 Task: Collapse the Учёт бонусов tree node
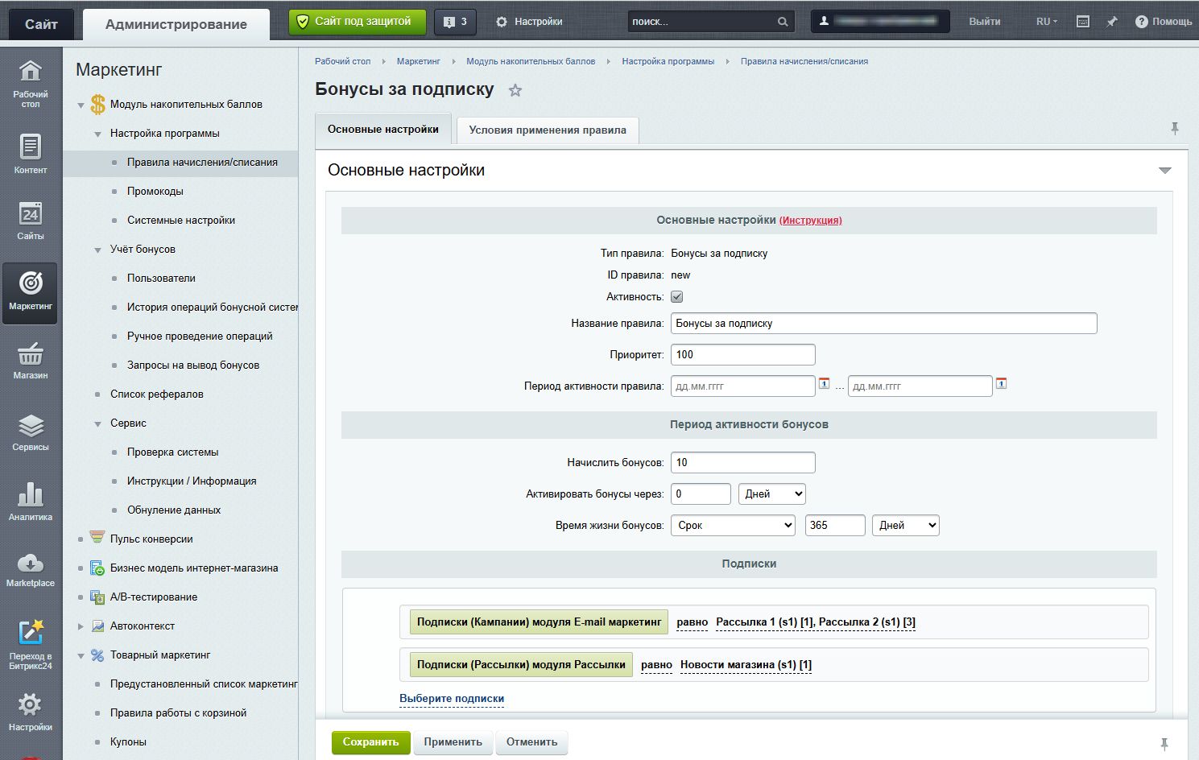point(97,250)
